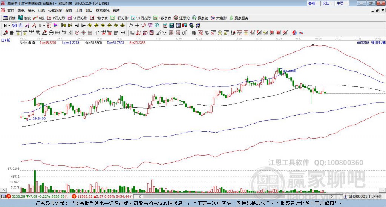Open the 工具 menu
This screenshot has width=386, height=207.
[x=79, y=10]
